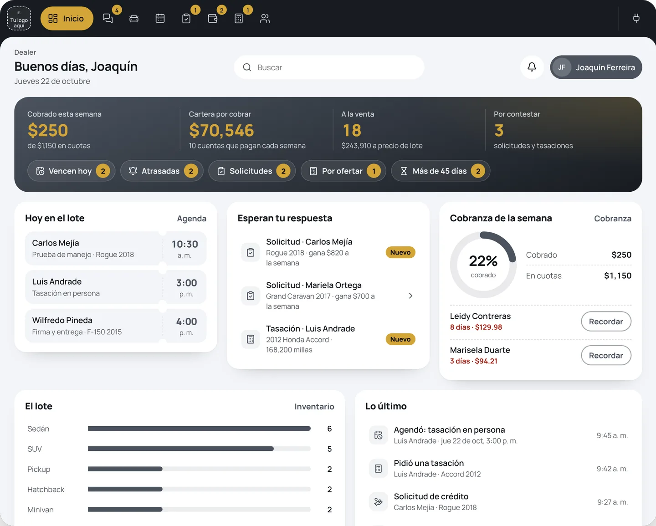This screenshot has height=526, width=656.
Task: Click the 'Cartera por cobrar' $70,546 value
Action: [221, 131]
